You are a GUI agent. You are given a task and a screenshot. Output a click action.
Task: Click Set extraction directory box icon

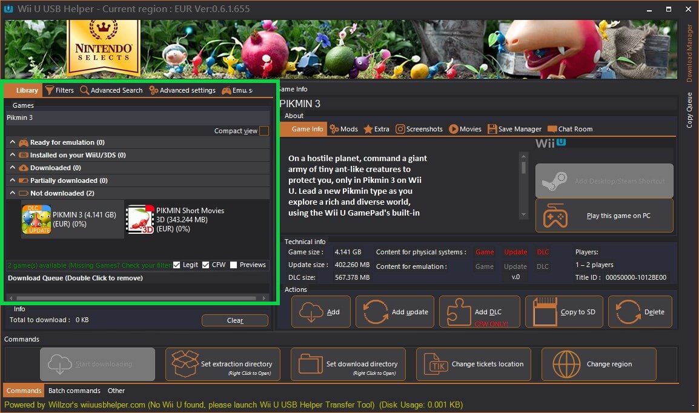(185, 364)
